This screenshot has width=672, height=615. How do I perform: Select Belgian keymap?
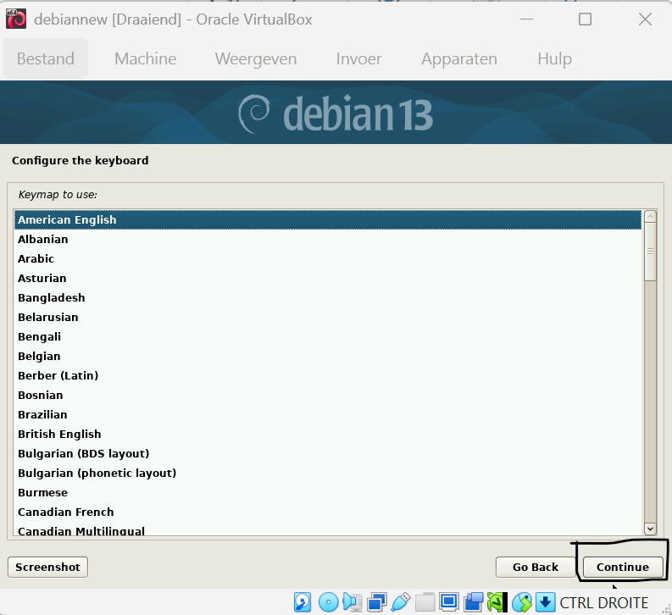(x=328, y=356)
